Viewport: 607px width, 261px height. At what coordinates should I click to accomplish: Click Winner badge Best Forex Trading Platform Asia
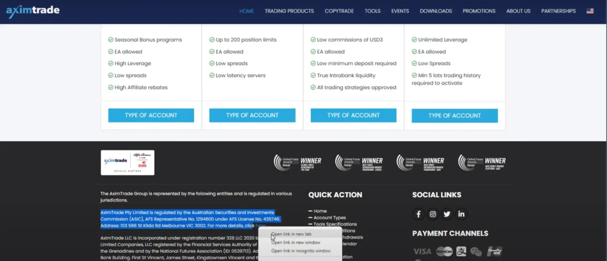(x=482, y=163)
